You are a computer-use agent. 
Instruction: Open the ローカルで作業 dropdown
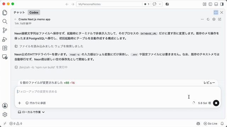pos(31,112)
